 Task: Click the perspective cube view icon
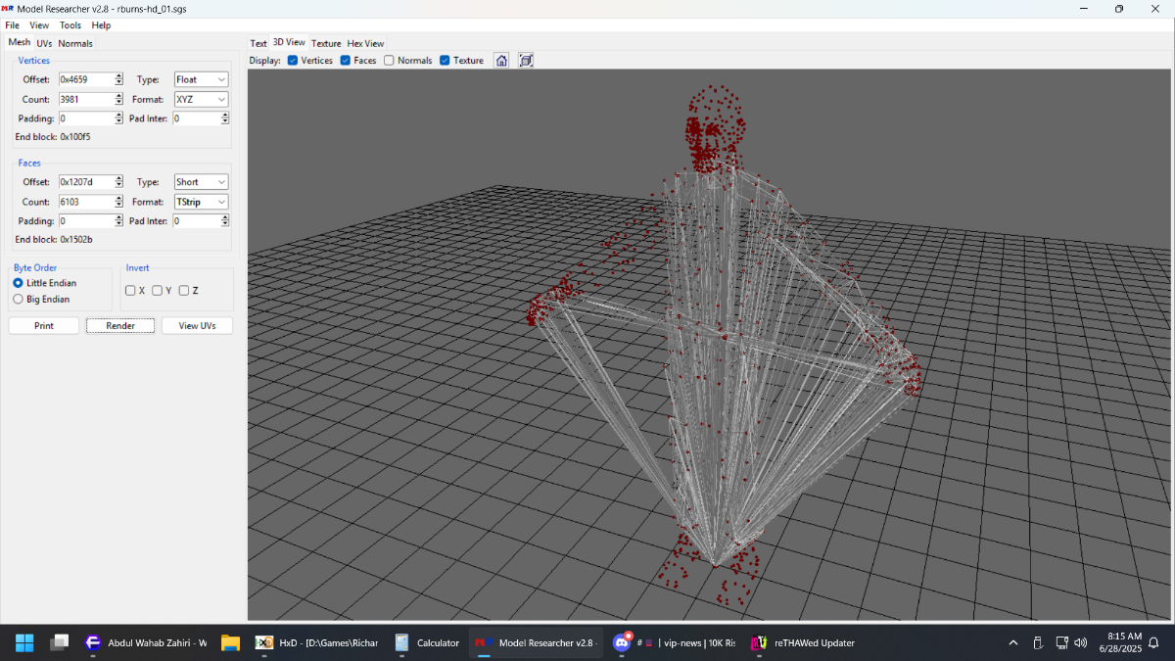[526, 61]
